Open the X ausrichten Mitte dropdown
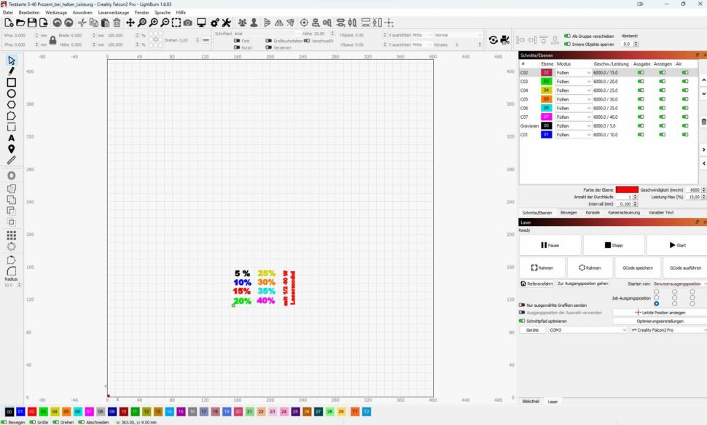 [x=422, y=35]
